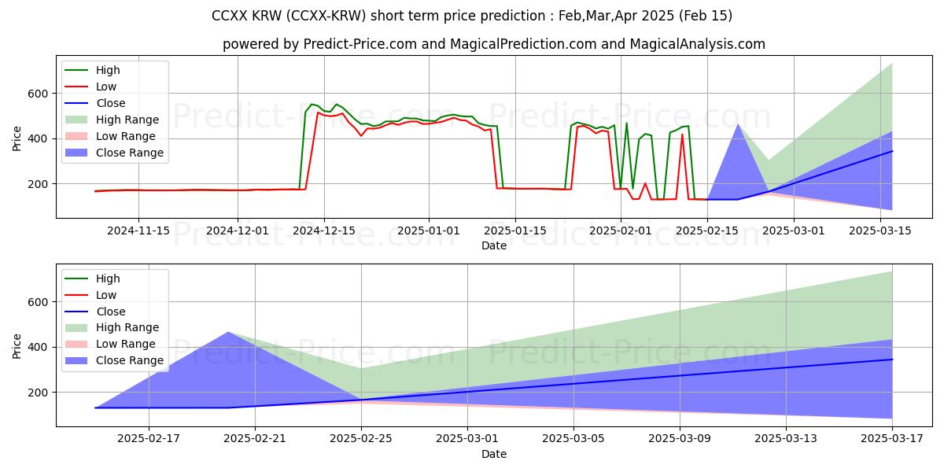Click the 'Low' label in the bottom legend
This screenshot has width=944, height=472.
tap(105, 295)
